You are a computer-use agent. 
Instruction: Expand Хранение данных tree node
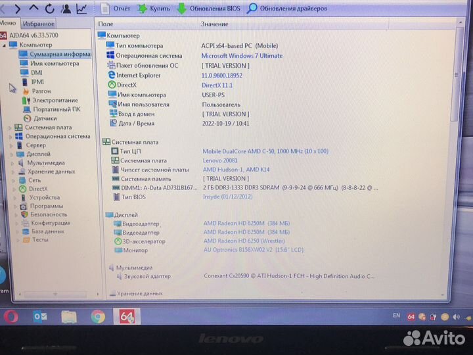coord(13,172)
